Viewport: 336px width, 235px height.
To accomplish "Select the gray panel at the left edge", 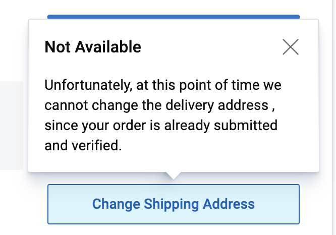I will point(11,125).
